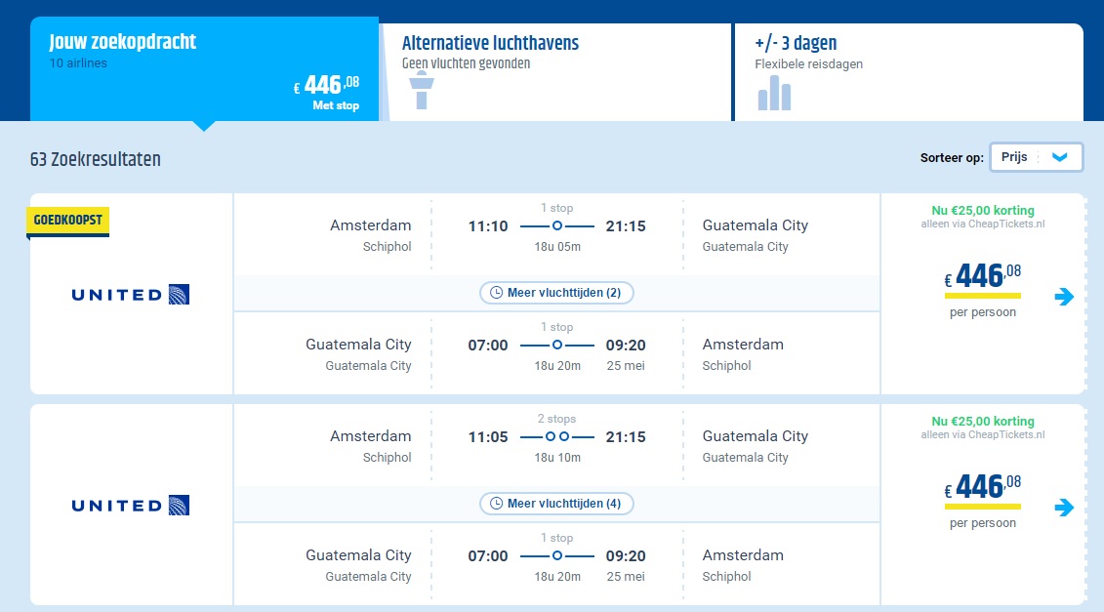Click Nu €25,00 korting in first result
The width and height of the screenshot is (1104, 612).
983,210
